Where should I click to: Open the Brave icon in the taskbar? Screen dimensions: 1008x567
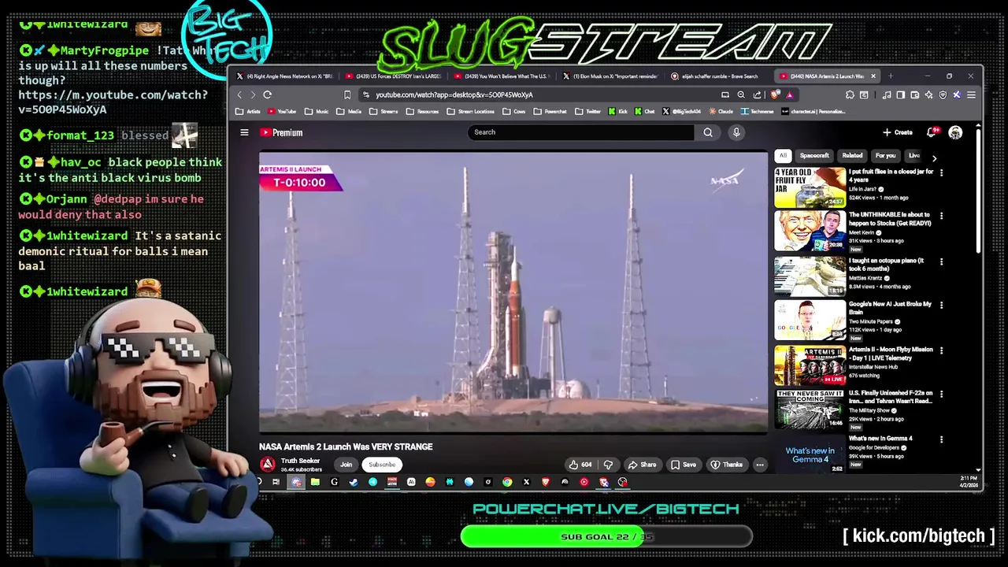point(546,482)
